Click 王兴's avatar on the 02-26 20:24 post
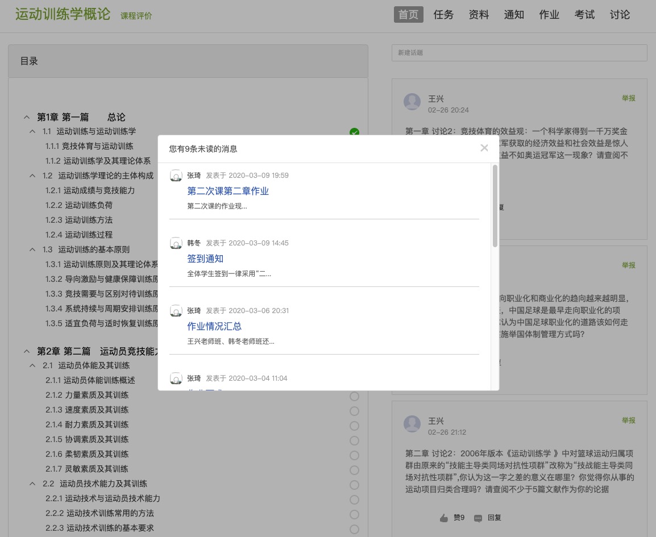This screenshot has height=537, width=656. point(412,102)
